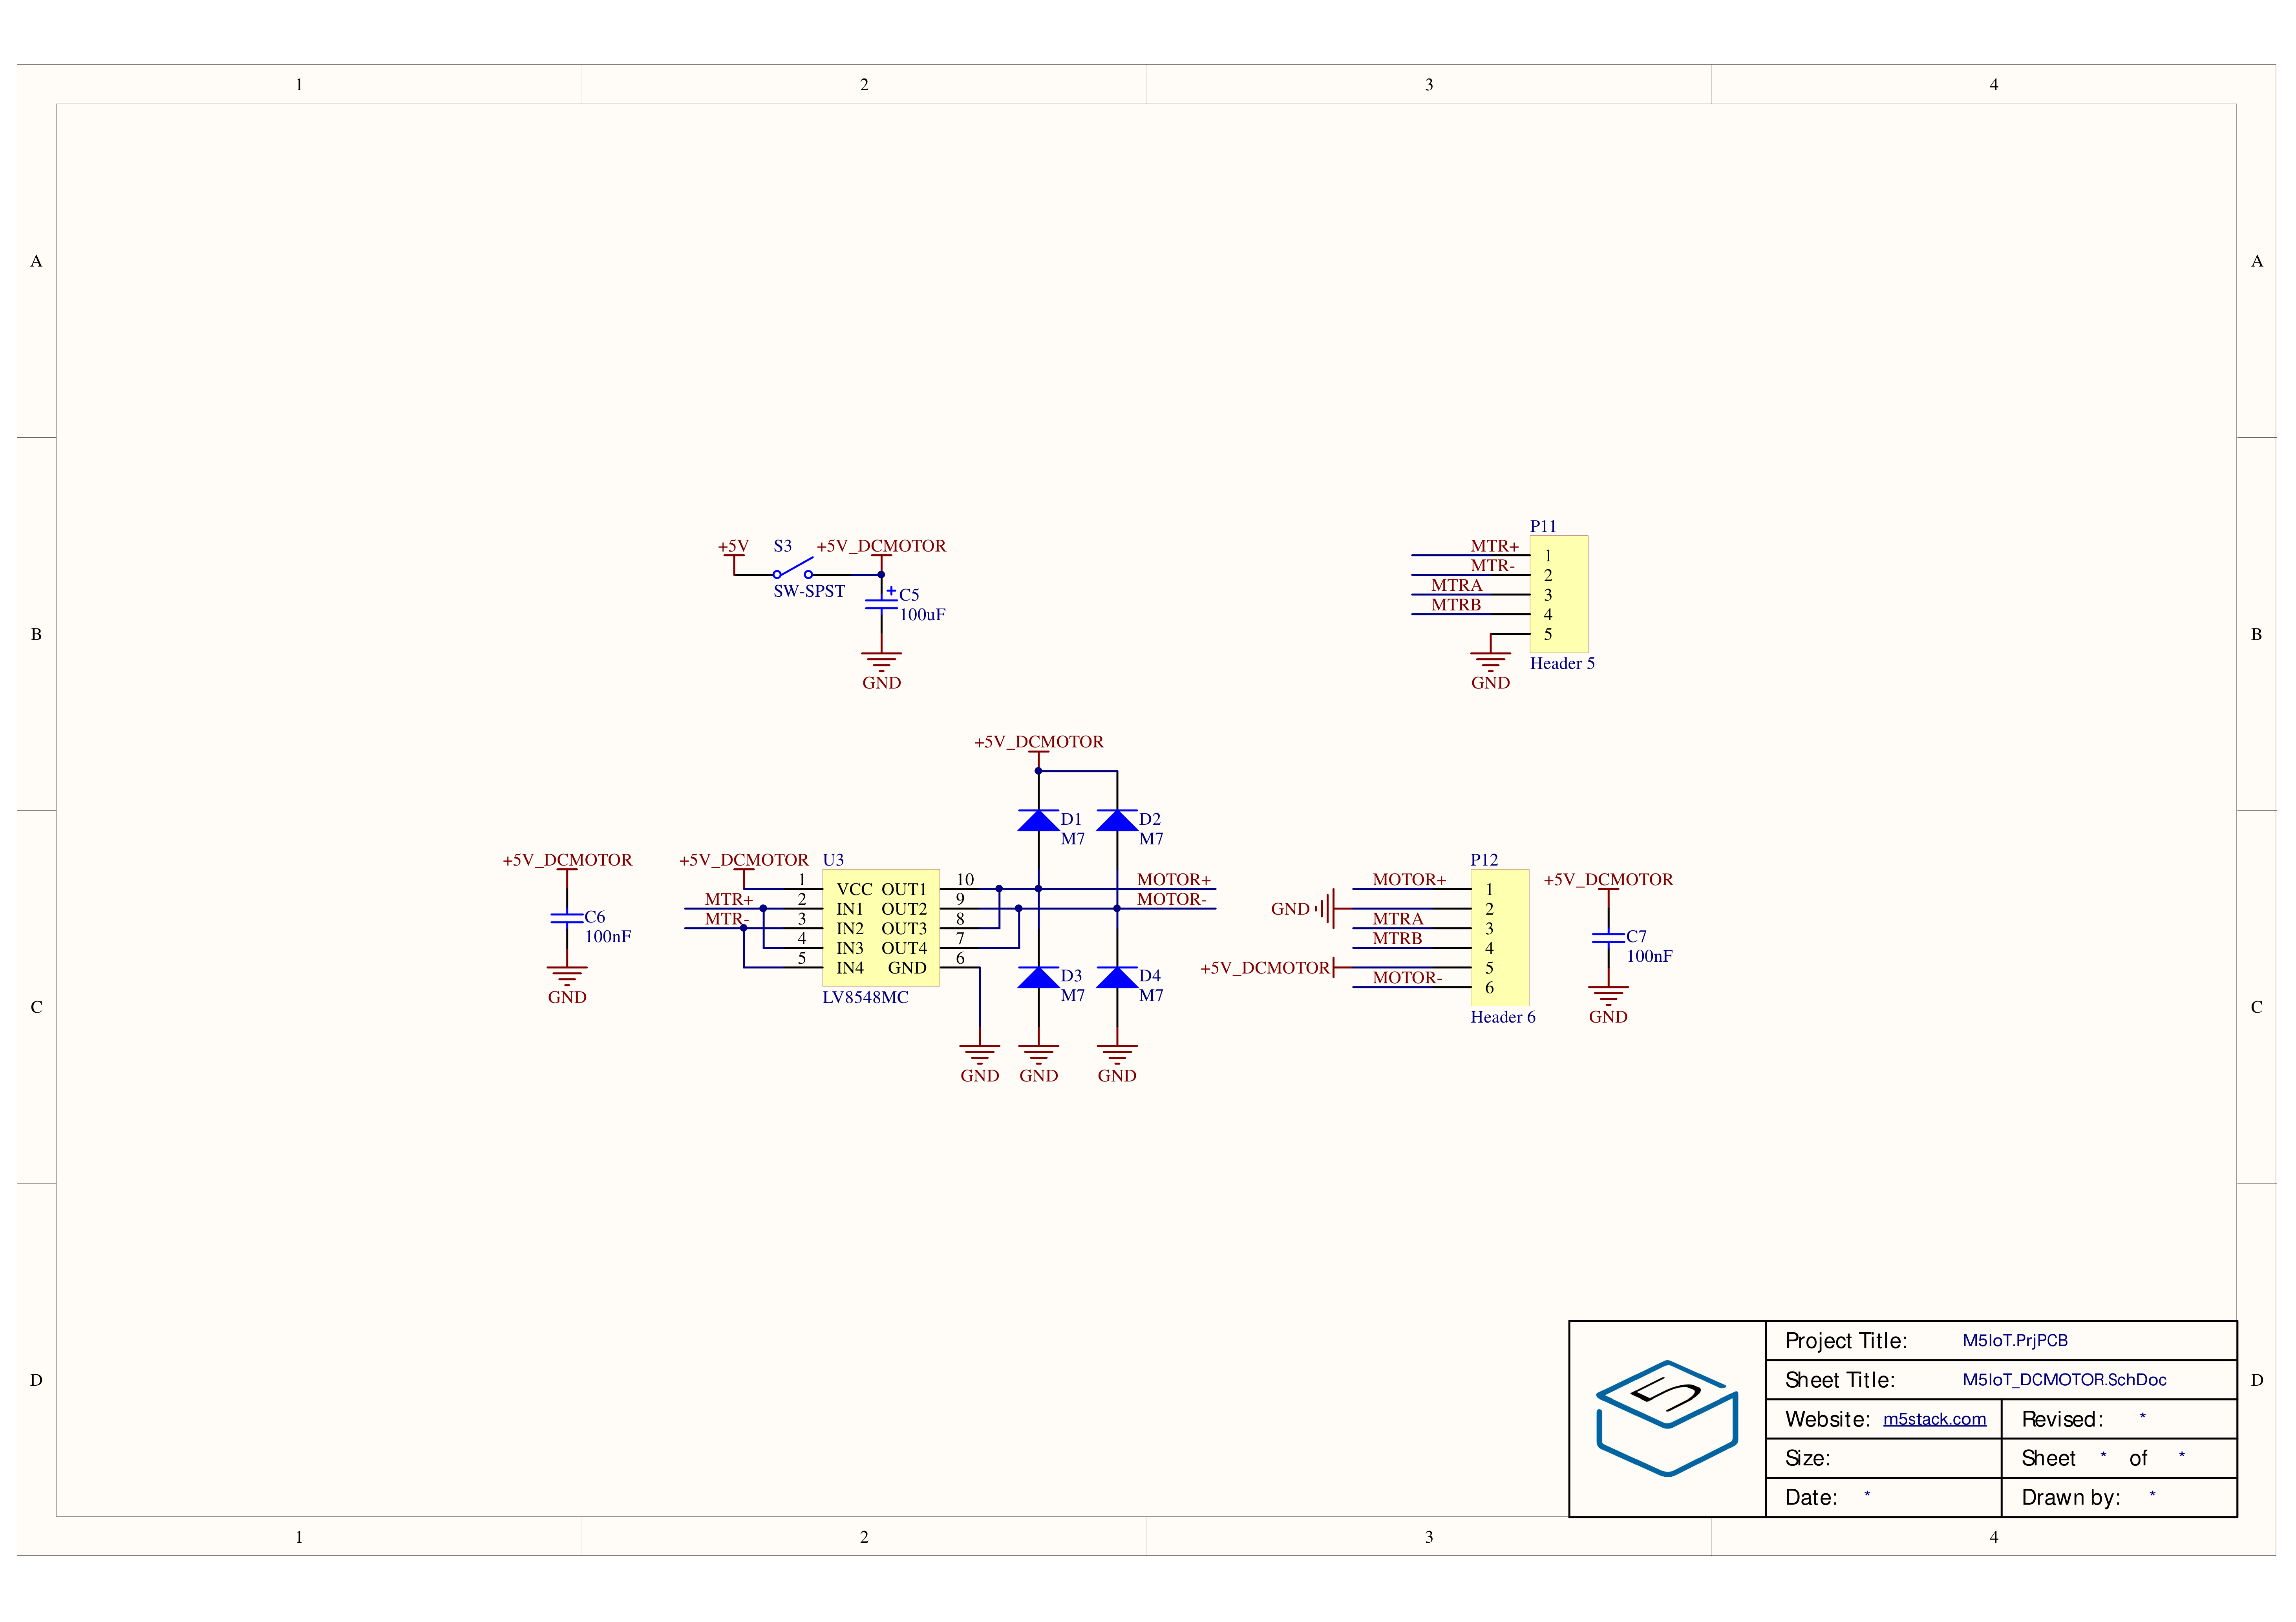Click the 'OUT1' pin name on U3
The image size is (2296, 1622).
coord(904,889)
